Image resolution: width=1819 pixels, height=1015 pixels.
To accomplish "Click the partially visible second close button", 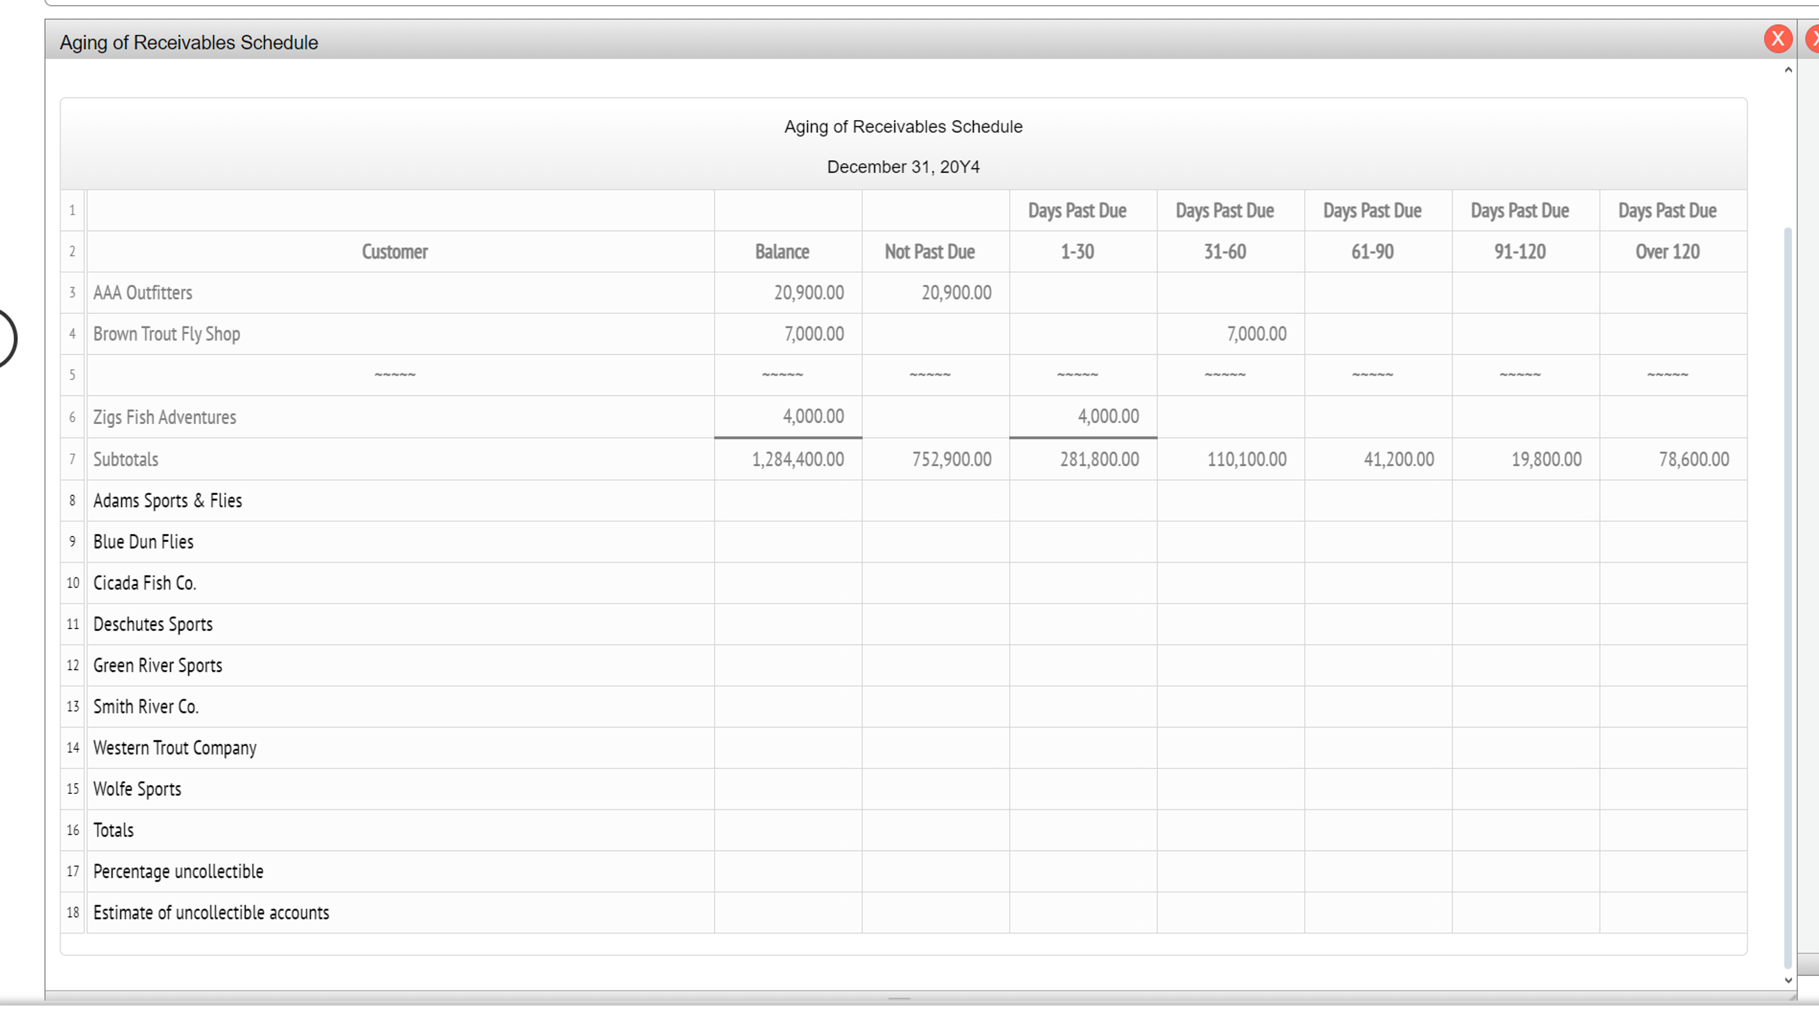I will [1812, 39].
